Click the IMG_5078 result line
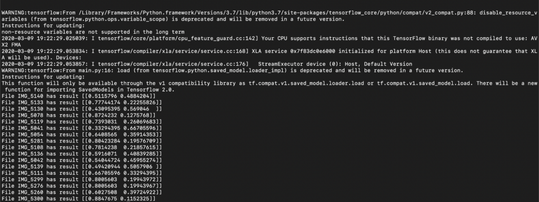539x202 pixels. [x=78, y=115]
